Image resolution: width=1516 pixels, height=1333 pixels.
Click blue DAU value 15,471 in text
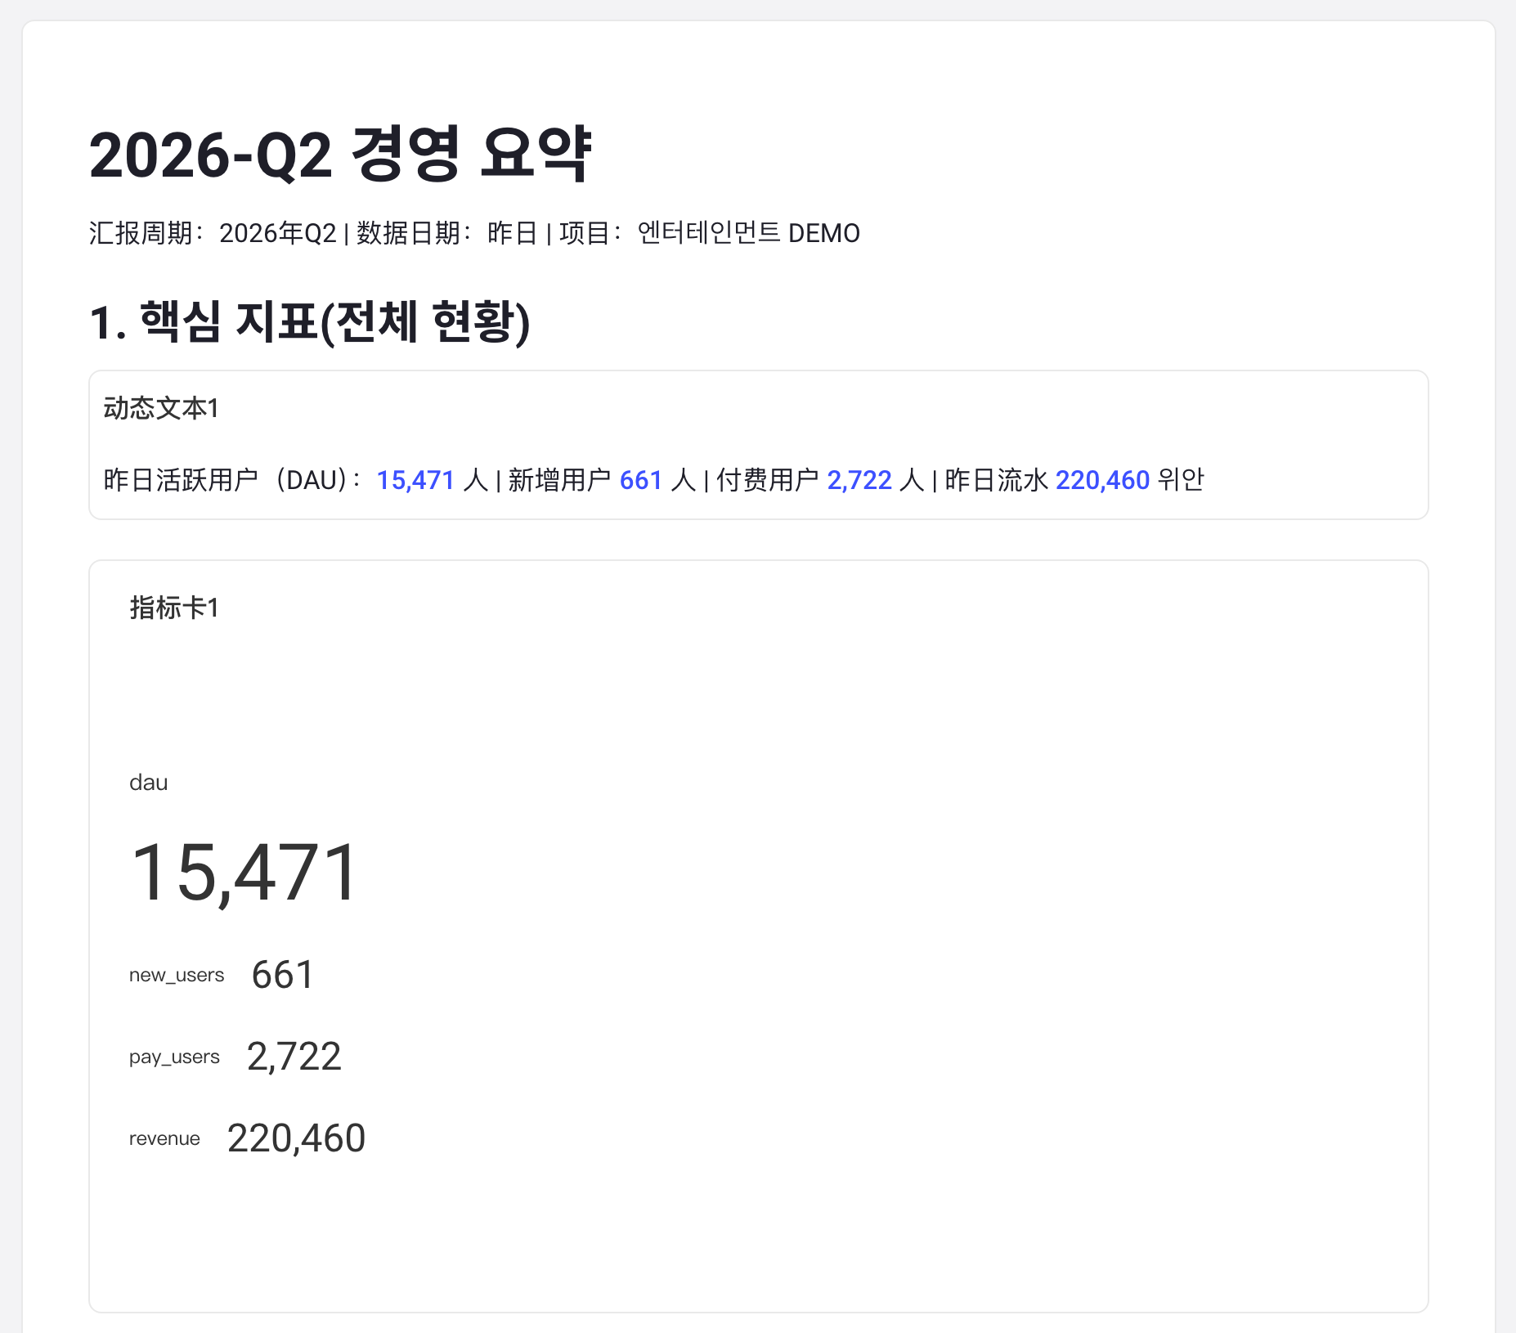coord(415,480)
